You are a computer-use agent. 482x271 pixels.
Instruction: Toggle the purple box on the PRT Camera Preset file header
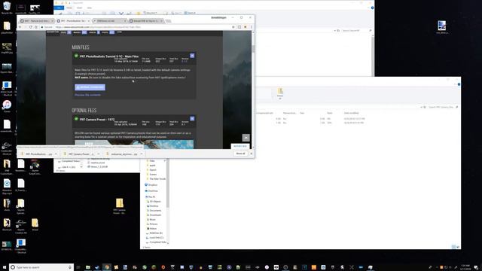click(192, 119)
